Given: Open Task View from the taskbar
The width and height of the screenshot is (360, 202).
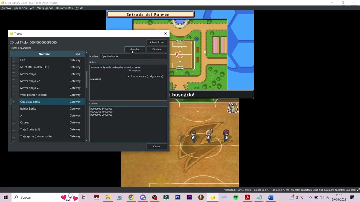Looking at the screenshot, I should (x=84, y=198).
